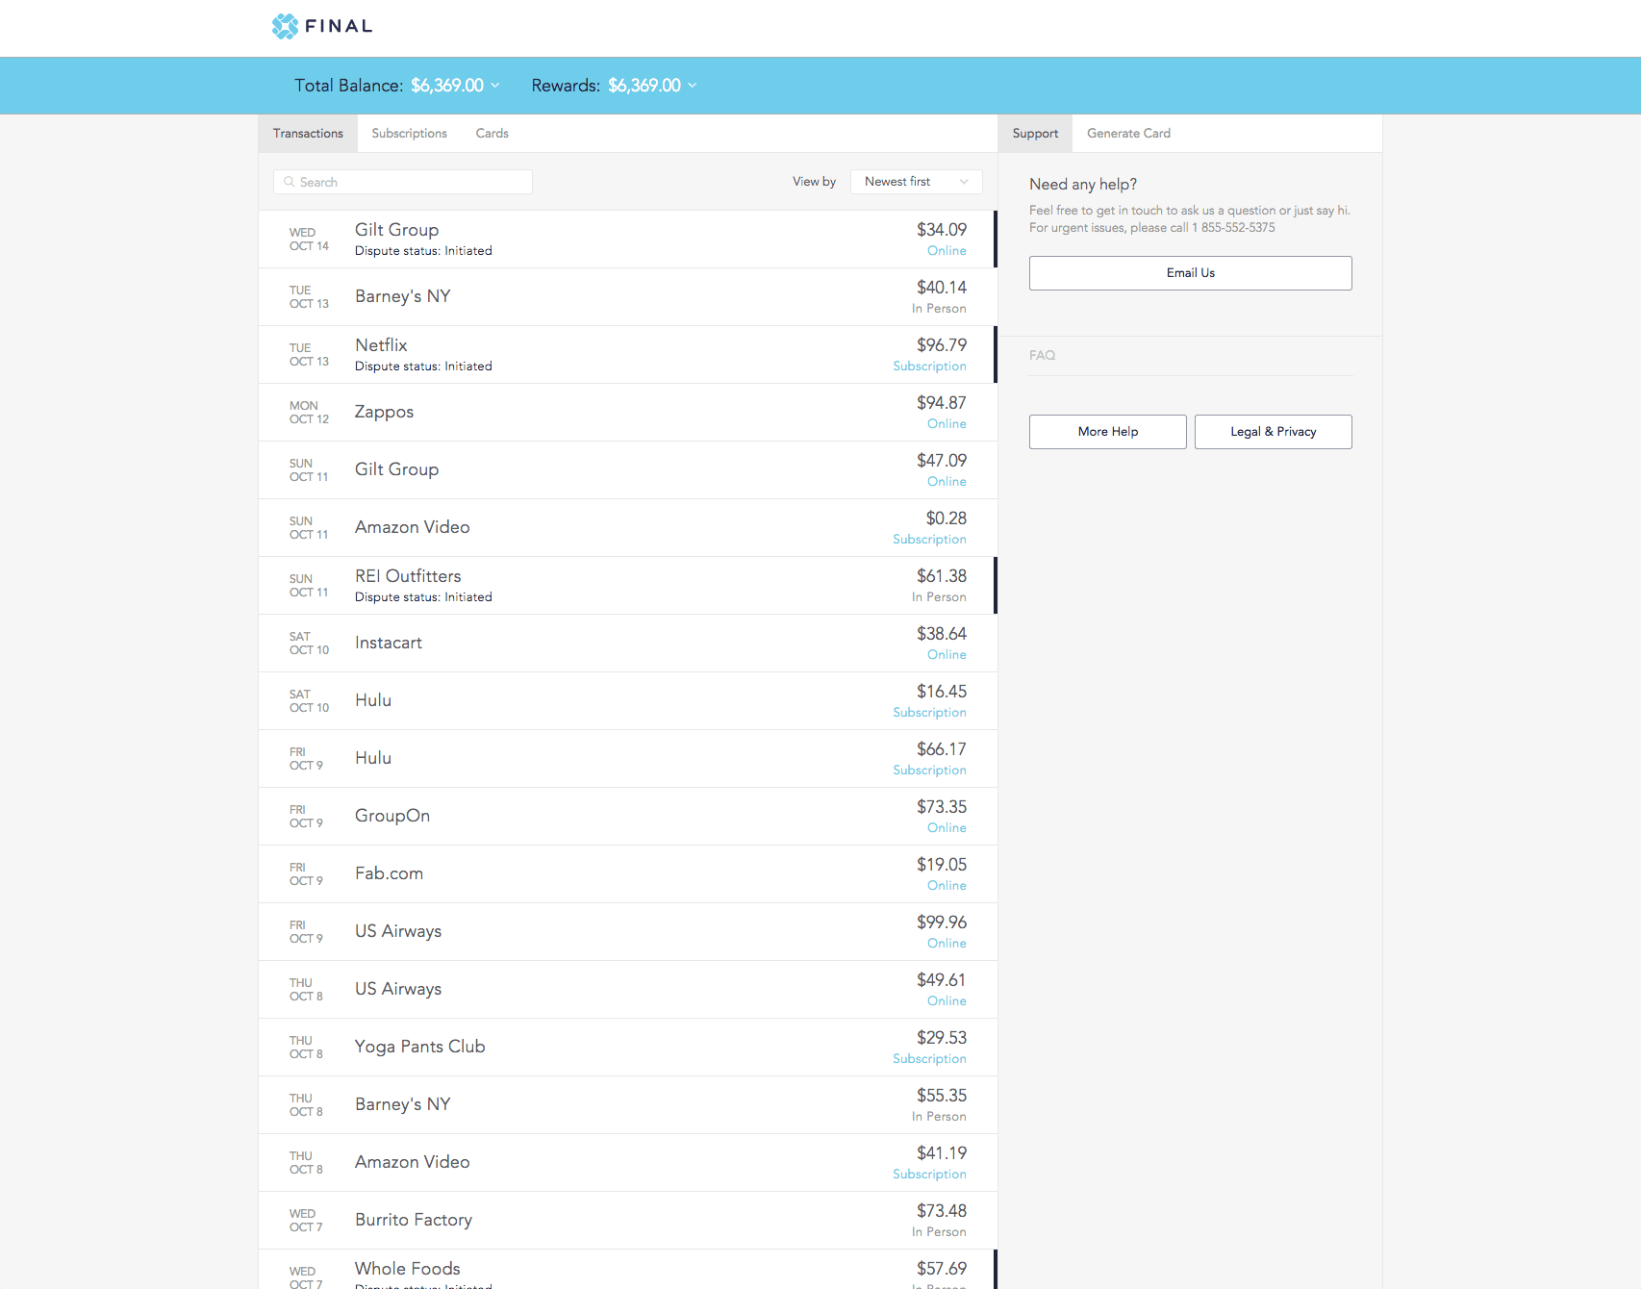Screen dimensions: 1641x1289
Task: Open the Barney's NY Oct 13 transaction
Action: coord(627,297)
